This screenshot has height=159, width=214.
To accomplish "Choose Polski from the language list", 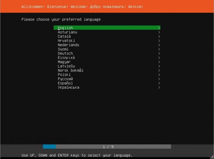I will coord(107,75).
